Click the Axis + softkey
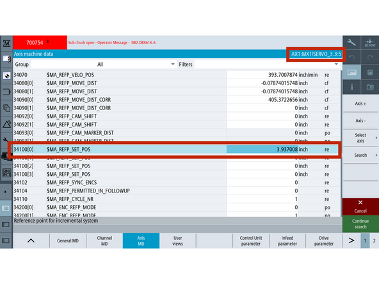Image resolution: width=379 pixels, height=284 pixels. (360, 104)
